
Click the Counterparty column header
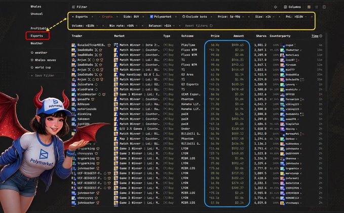point(280,36)
